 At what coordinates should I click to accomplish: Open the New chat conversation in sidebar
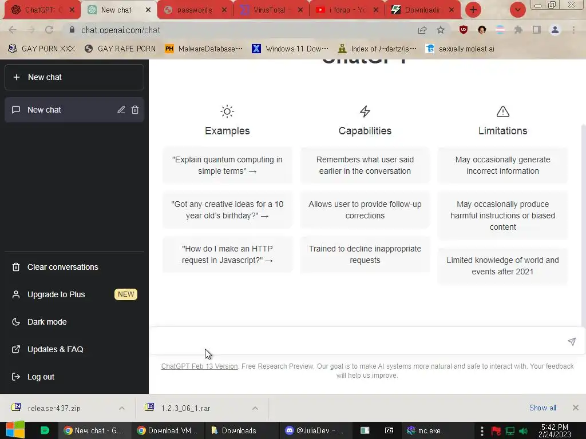click(x=74, y=110)
